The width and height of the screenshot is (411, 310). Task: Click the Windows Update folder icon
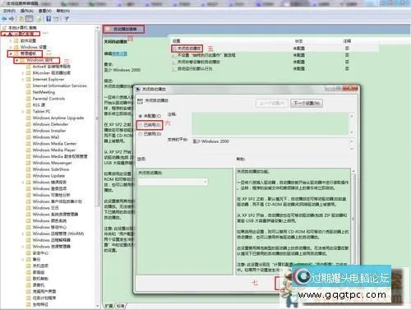click(x=28, y=176)
